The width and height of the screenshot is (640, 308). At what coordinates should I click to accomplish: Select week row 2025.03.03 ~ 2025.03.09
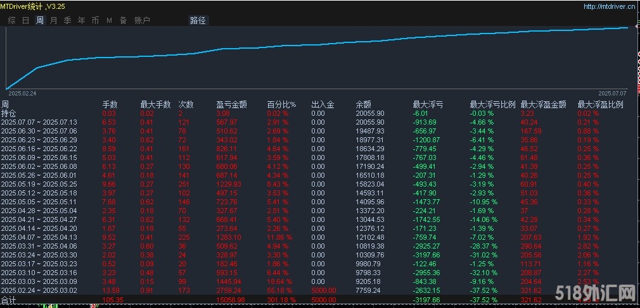click(x=320, y=281)
